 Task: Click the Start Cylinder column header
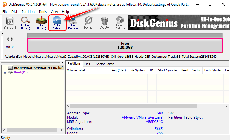pos(168,70)
